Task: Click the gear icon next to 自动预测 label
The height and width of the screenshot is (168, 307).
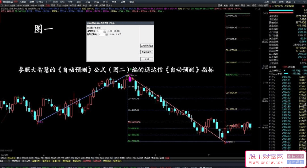Action: (x=26, y=9)
